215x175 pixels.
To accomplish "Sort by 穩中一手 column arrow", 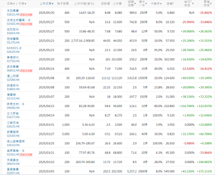I will (146, 3).
